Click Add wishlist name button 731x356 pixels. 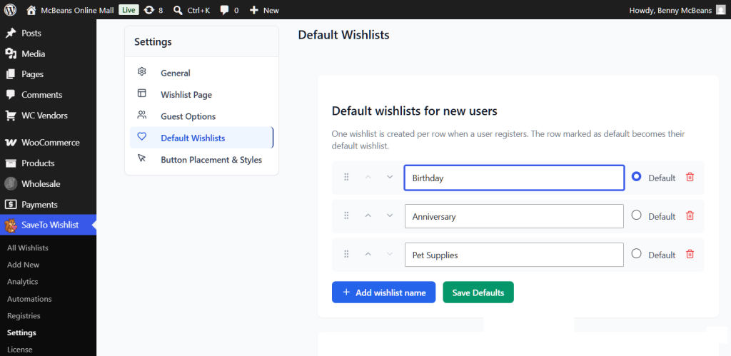[383, 293]
